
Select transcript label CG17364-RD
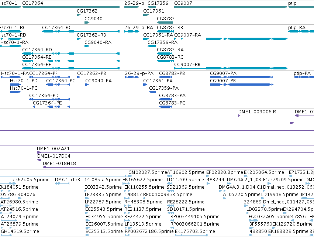(37, 50)
